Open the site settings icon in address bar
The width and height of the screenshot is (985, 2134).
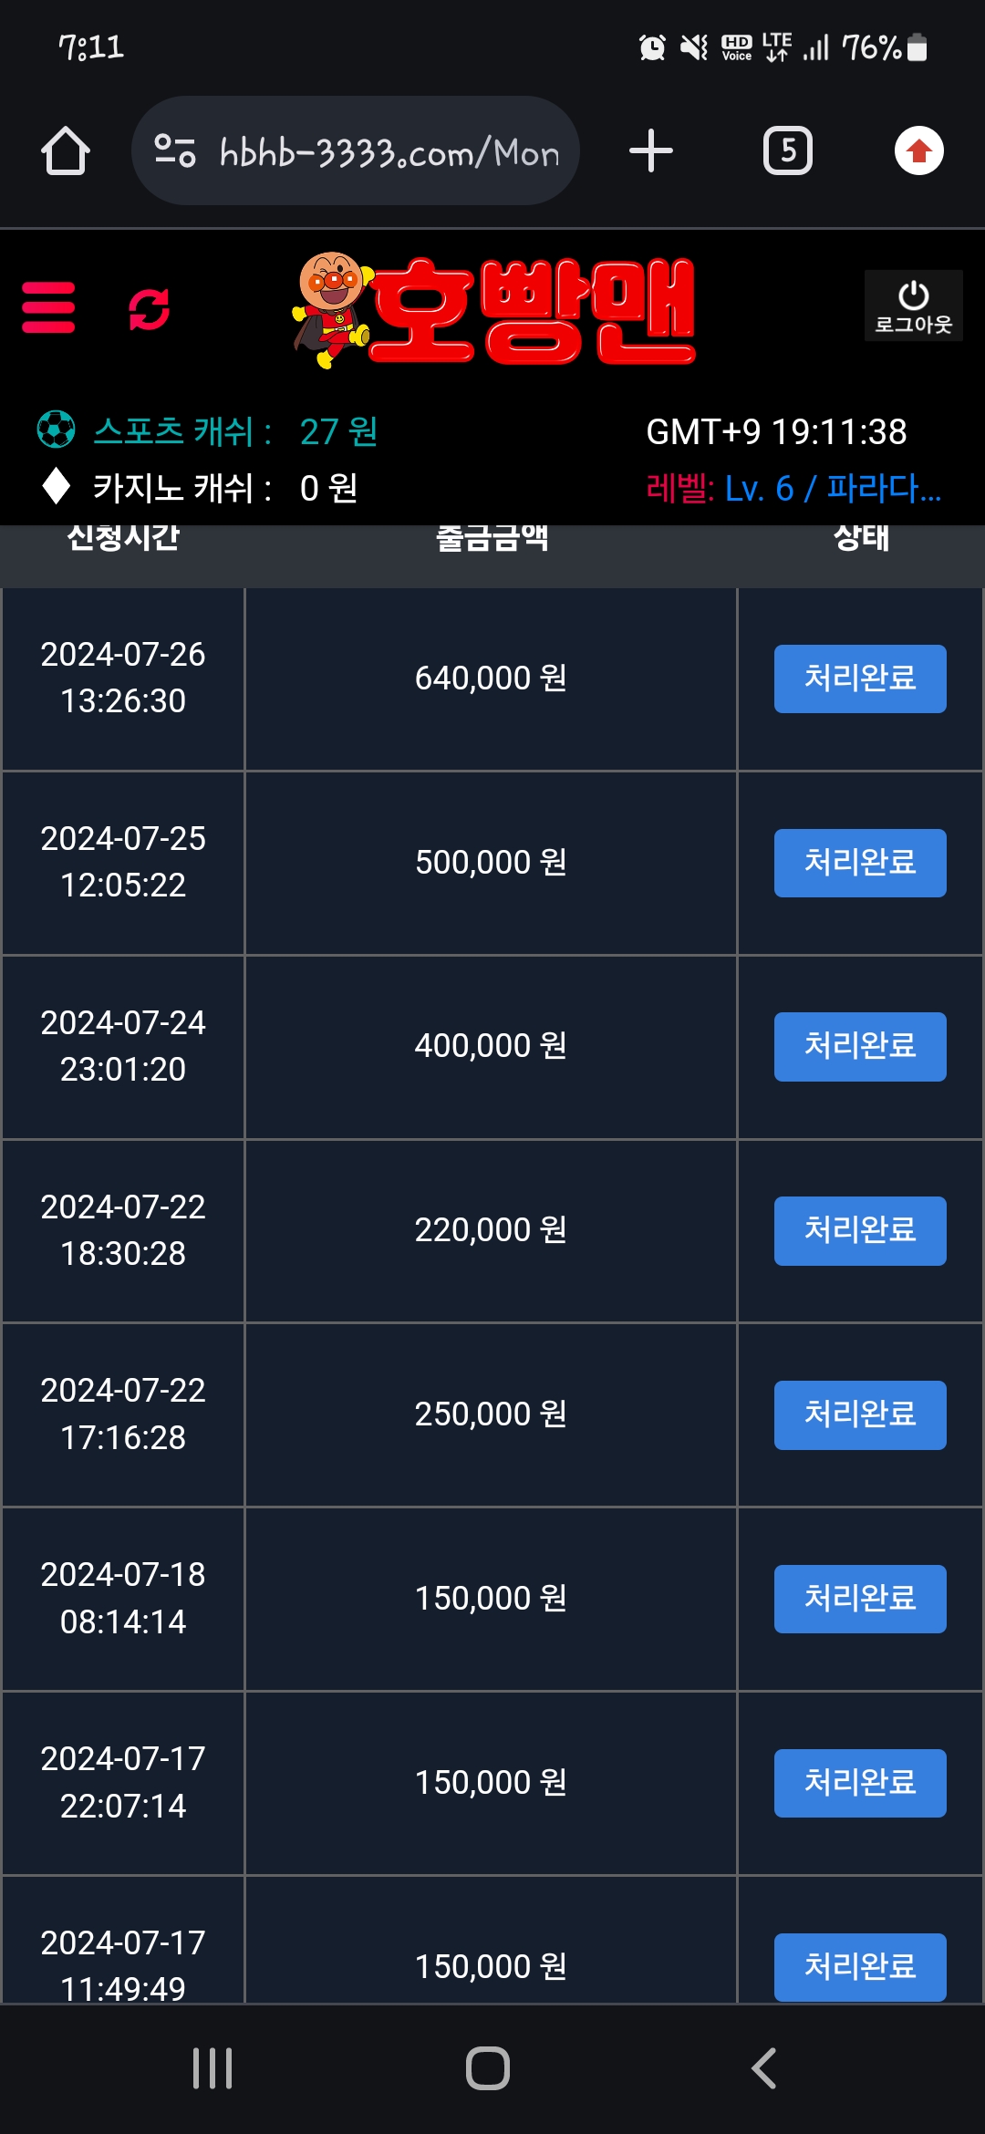pos(175,150)
